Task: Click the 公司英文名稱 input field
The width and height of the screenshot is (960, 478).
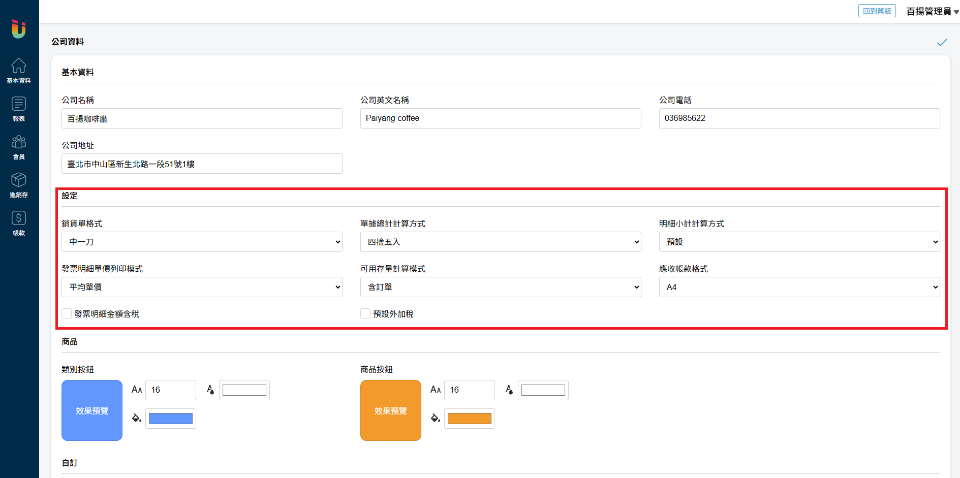Action: 501,118
